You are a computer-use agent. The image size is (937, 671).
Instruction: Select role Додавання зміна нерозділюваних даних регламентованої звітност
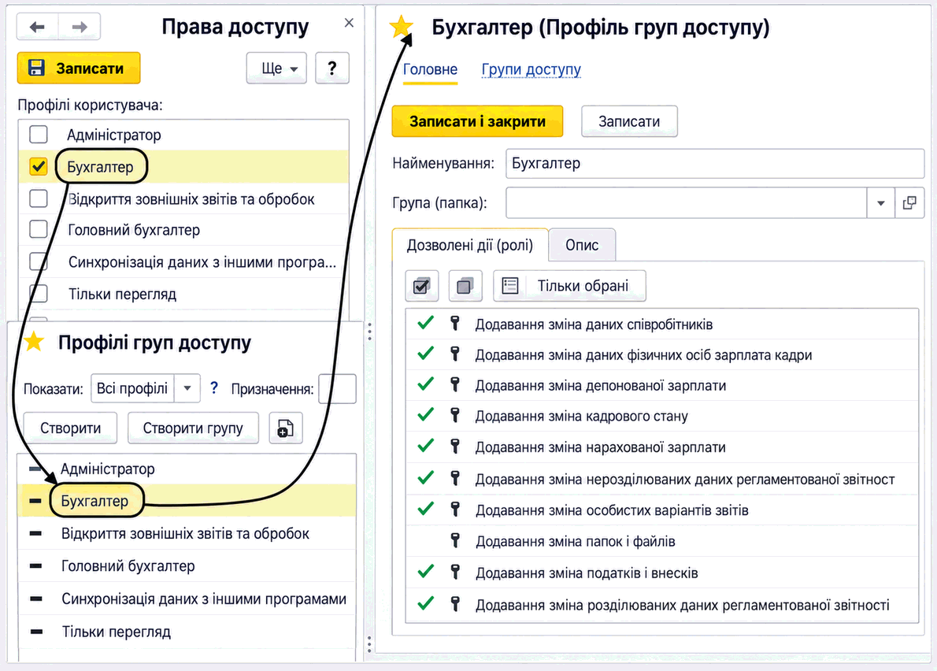point(662,479)
